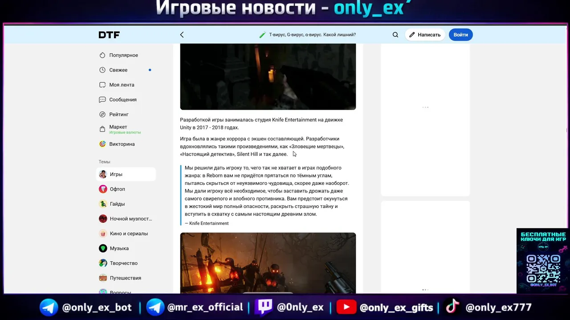570x320 pixels.
Task: Open the Музыка topic
Action: 119,248
